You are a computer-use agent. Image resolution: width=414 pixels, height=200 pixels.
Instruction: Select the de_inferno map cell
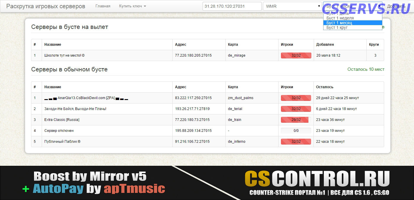(237, 142)
